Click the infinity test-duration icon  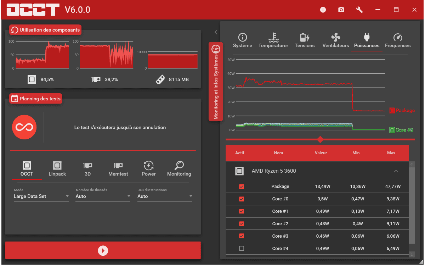tap(24, 127)
